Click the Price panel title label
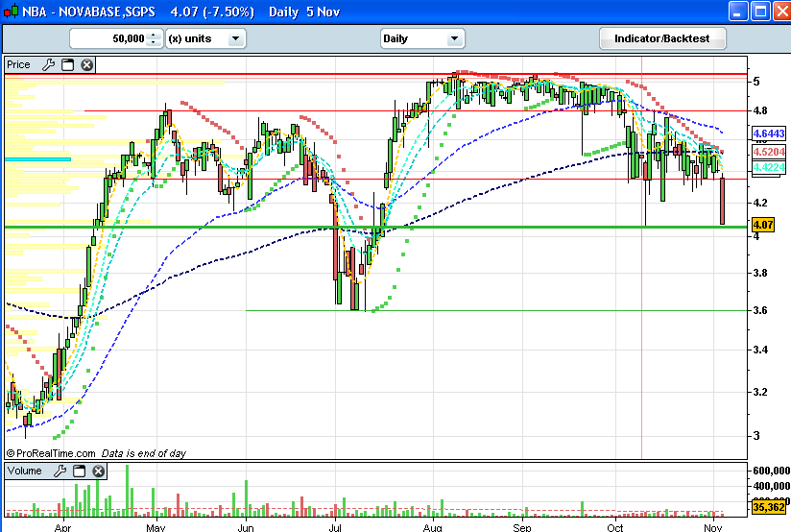 tap(18, 64)
